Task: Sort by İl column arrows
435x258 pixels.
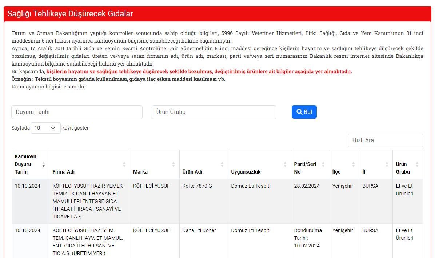Action: pos(387,164)
